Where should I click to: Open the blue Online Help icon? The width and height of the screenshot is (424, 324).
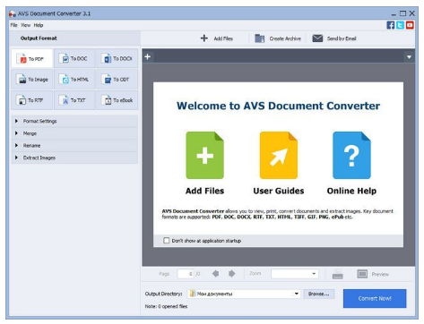pyautogui.click(x=351, y=156)
